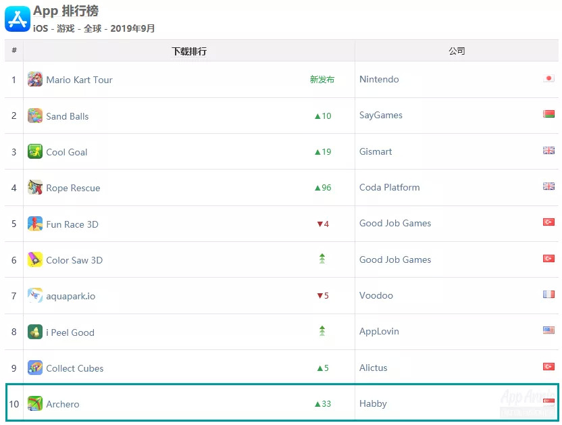The image size is (562, 425).
Task: Click the i Peel Good game icon
Action: (x=35, y=332)
